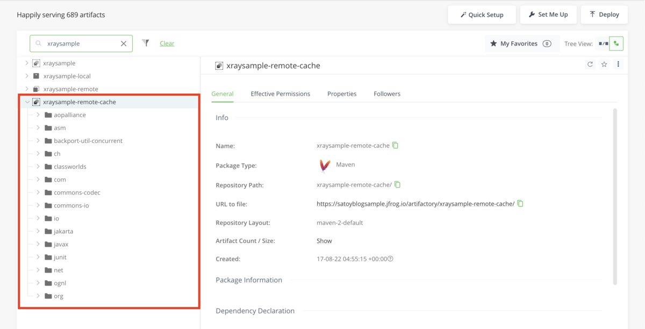Switch tree view to hierarchical mode
Screen dimensions: 645x329
(x=616, y=44)
